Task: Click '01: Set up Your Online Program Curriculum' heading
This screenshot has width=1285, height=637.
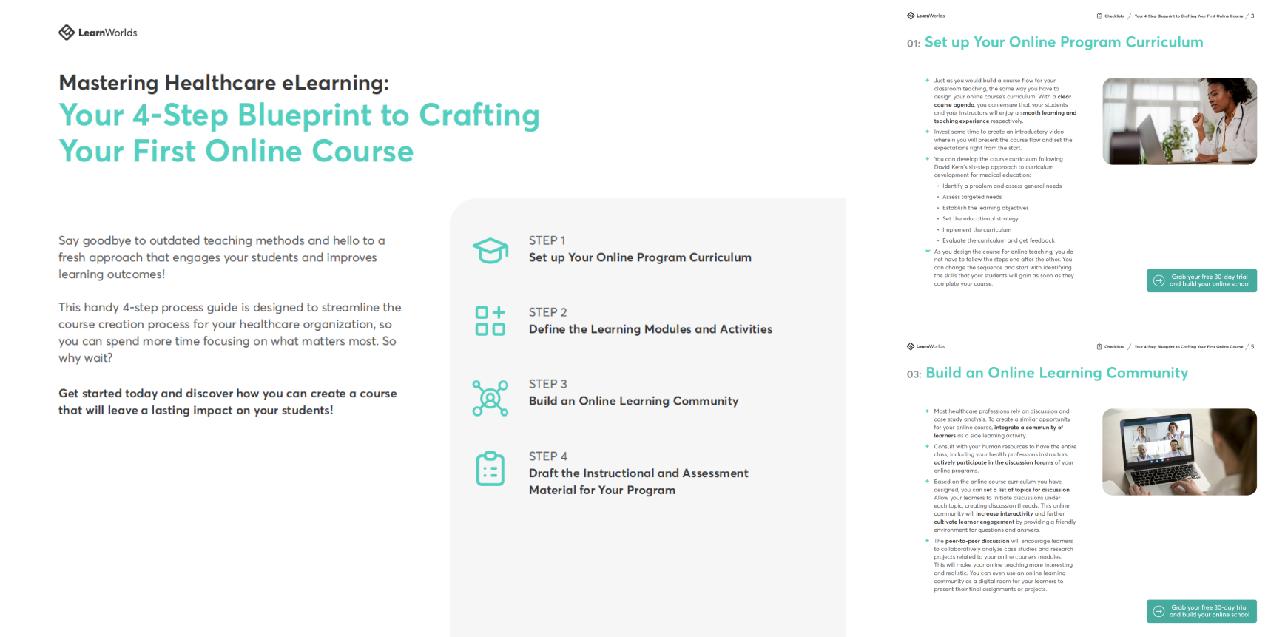Action: pyautogui.click(x=1055, y=42)
